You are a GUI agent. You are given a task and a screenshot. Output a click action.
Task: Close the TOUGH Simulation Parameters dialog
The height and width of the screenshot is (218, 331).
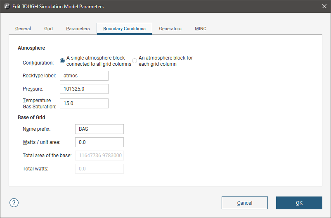[324, 7]
